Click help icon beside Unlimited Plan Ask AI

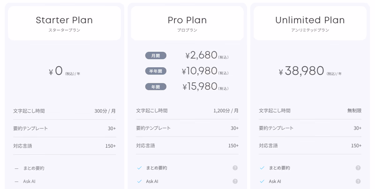[358, 182]
